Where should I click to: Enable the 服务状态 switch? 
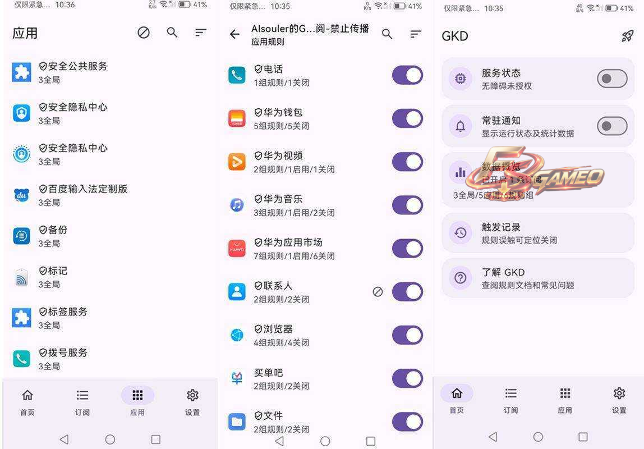coord(612,79)
